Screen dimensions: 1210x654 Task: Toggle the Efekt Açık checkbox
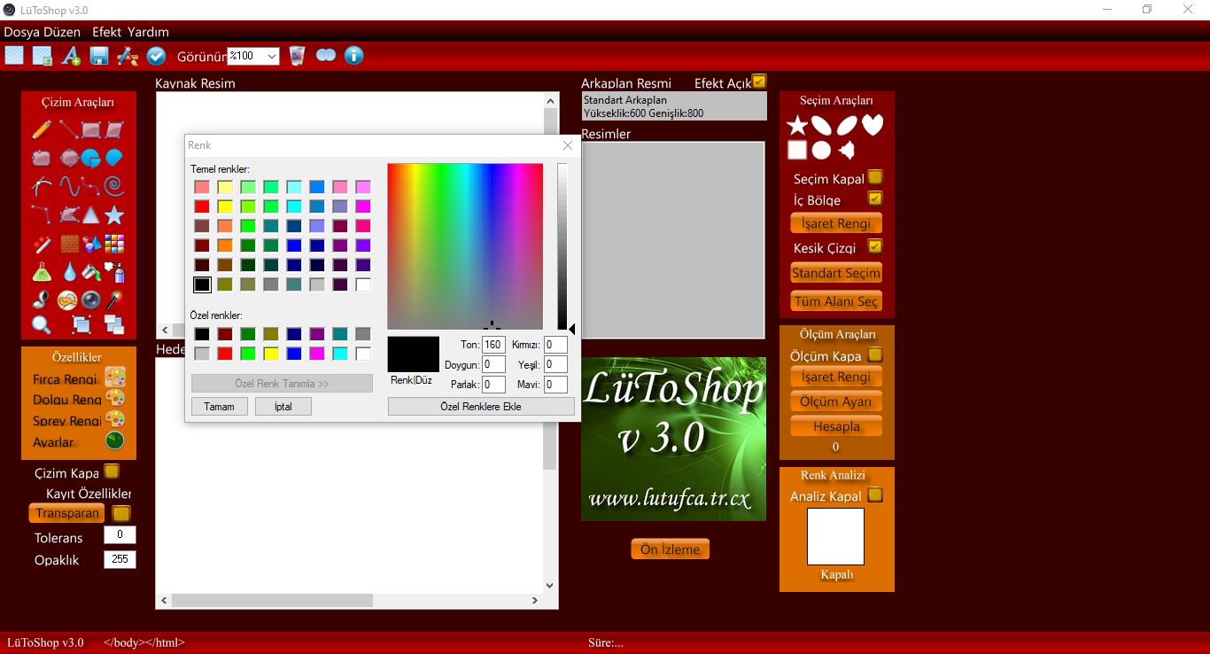tap(759, 82)
